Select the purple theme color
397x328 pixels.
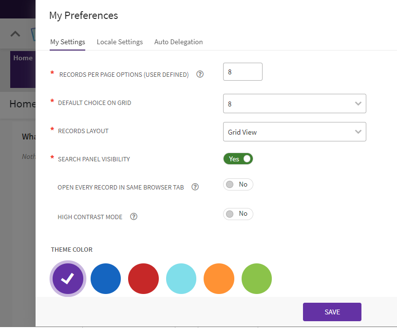pyautogui.click(x=68, y=278)
